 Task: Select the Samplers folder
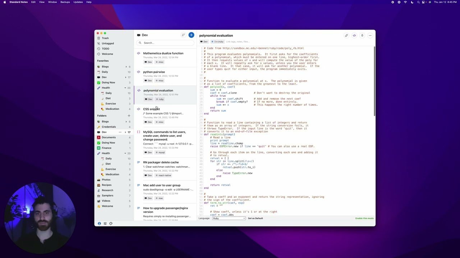tap(114, 196)
